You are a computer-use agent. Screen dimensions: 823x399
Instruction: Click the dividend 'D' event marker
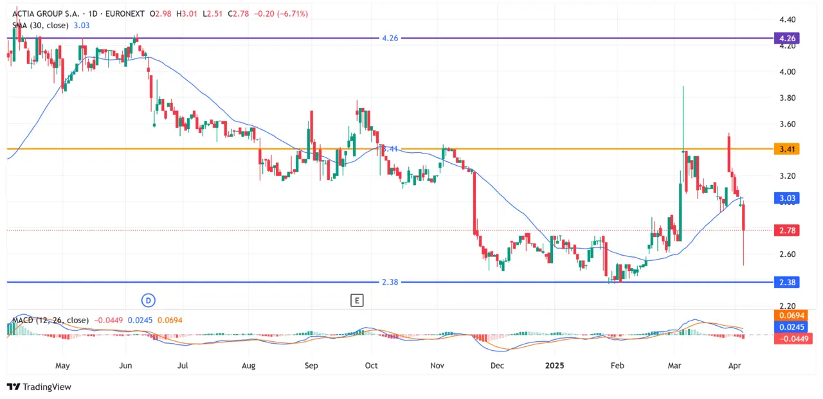(149, 300)
